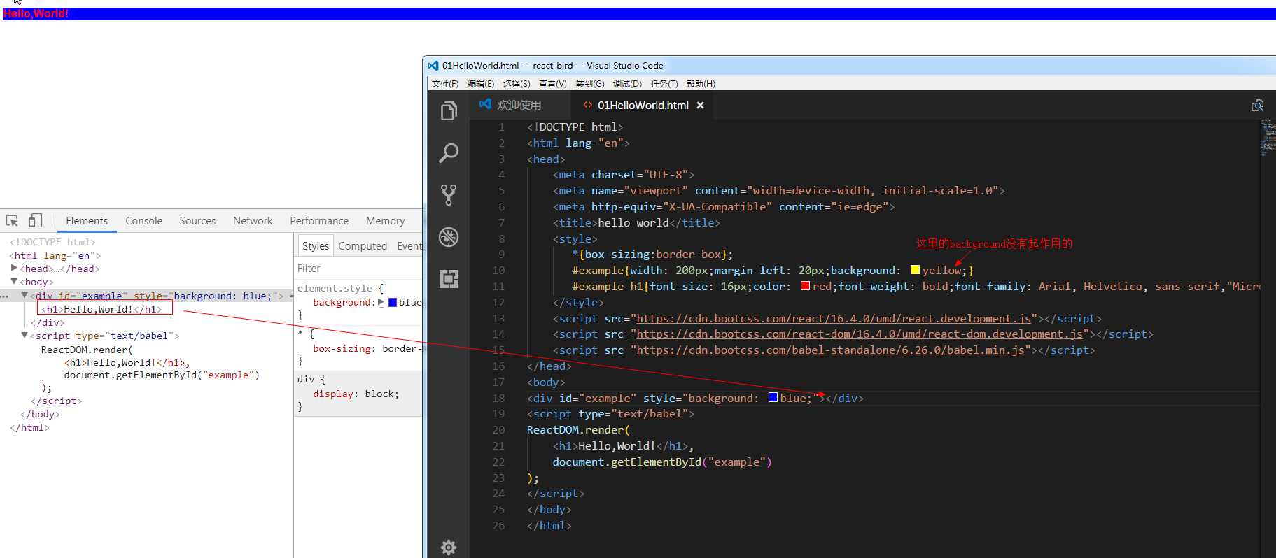Select the Computed pane tab
Screen dimensions: 1276x558
coord(363,246)
